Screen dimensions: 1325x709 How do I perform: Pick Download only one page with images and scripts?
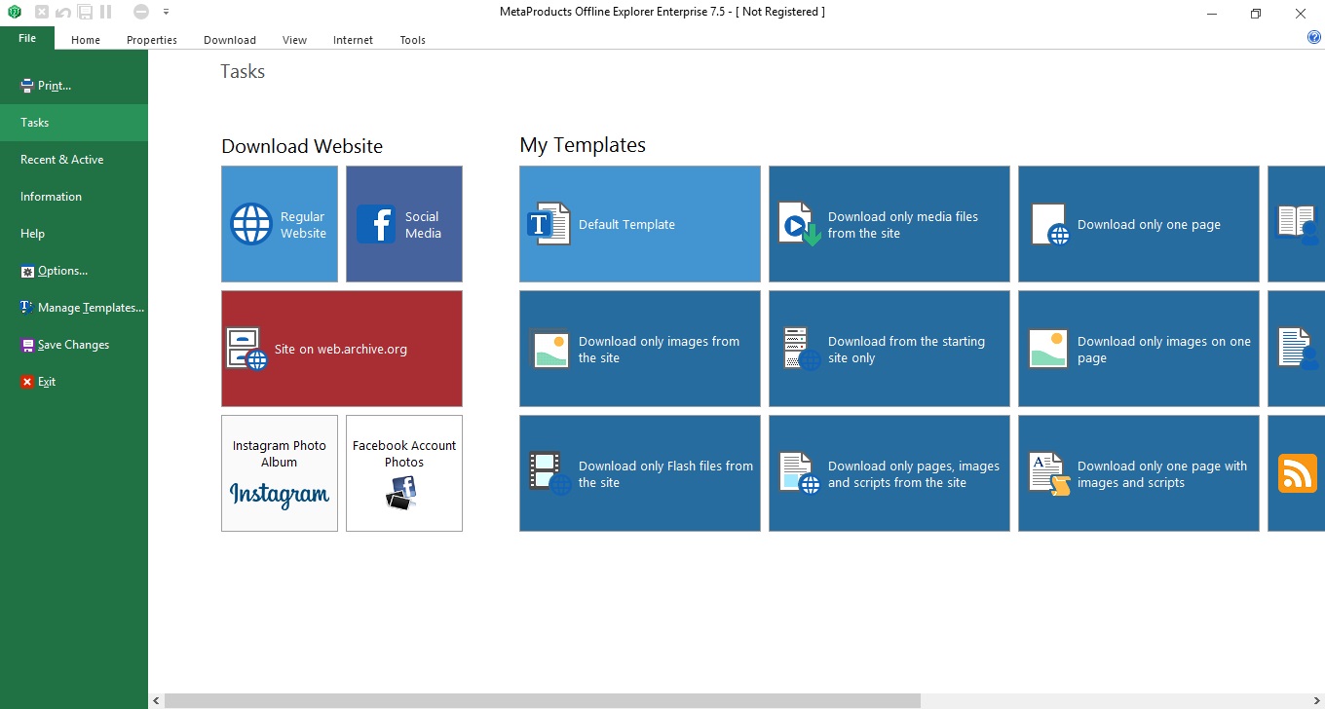click(x=1139, y=473)
